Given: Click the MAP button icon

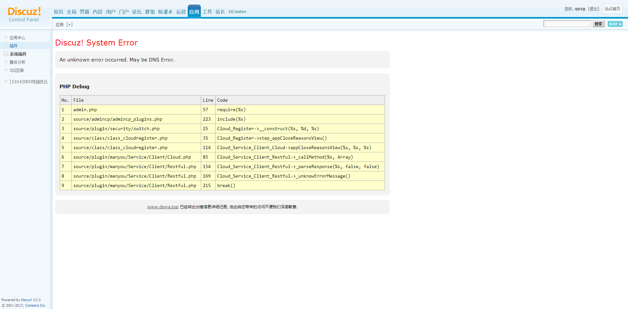Looking at the screenshot, I should (615, 24).
